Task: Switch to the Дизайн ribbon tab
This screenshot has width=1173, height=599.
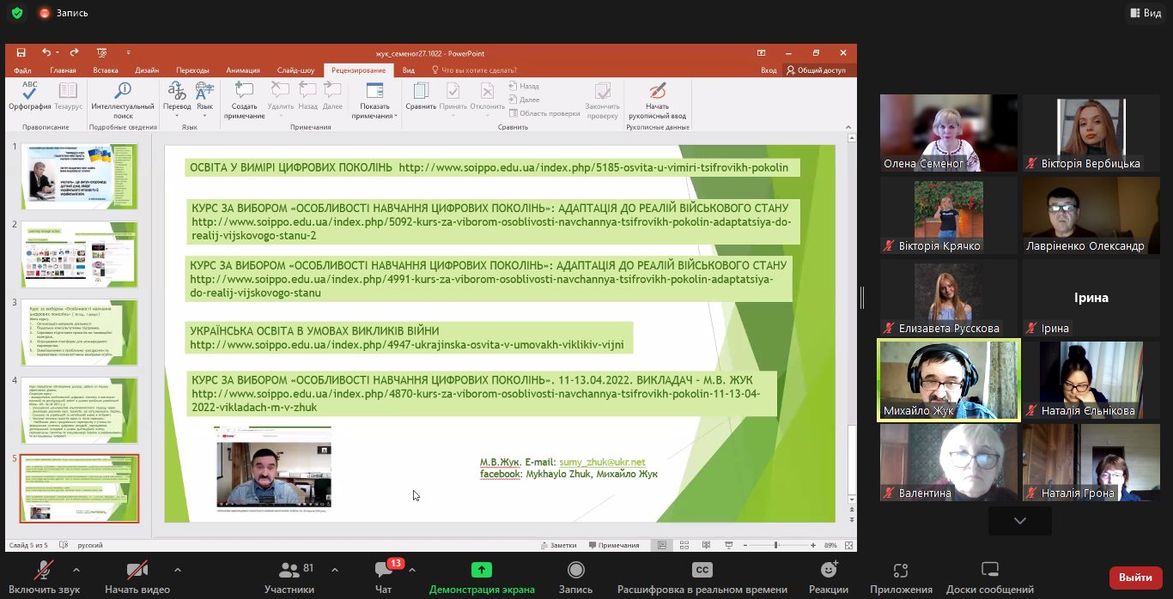Action: [x=147, y=70]
